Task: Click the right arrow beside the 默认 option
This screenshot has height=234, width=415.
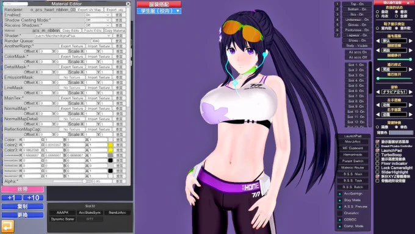Action: 411,41
